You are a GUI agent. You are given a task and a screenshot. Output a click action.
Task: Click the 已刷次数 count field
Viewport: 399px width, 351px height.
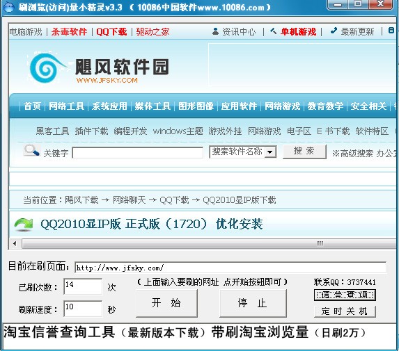tap(83, 286)
